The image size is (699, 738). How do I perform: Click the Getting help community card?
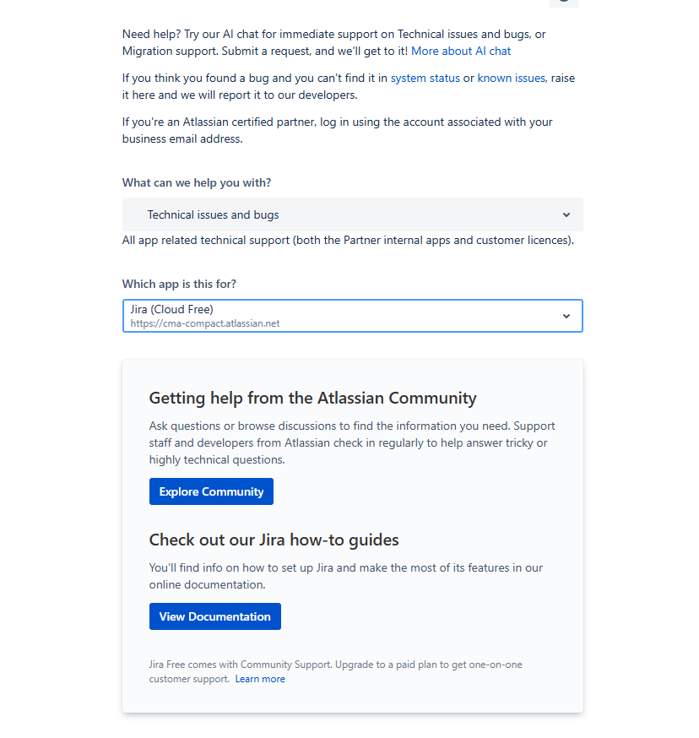(352, 534)
